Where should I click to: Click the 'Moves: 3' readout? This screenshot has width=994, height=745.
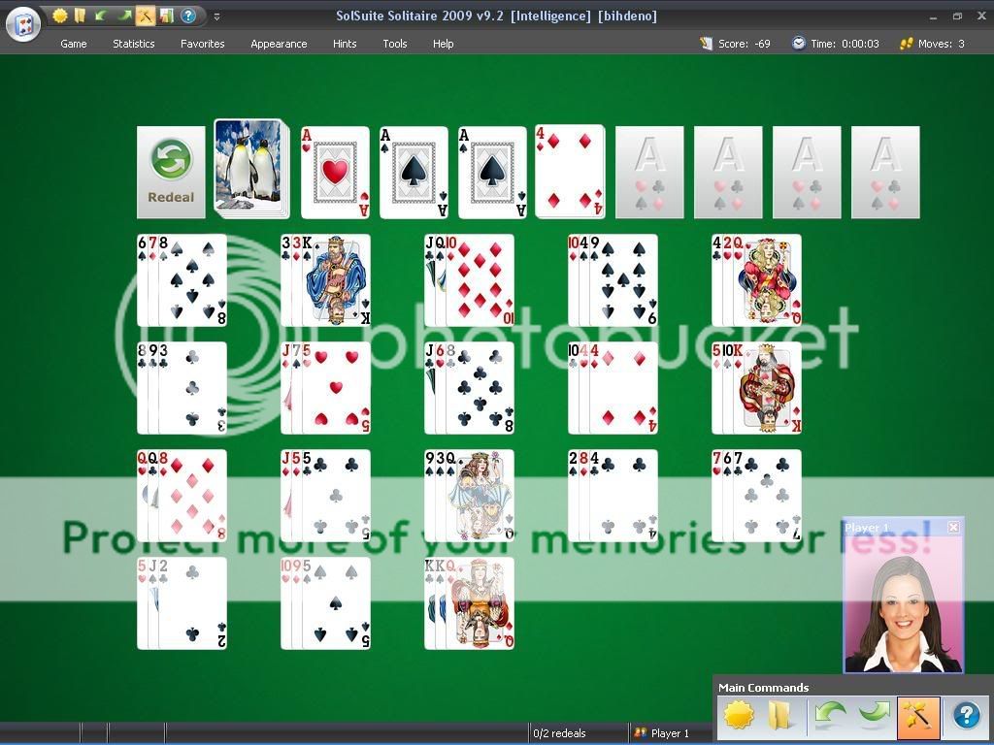click(x=942, y=44)
